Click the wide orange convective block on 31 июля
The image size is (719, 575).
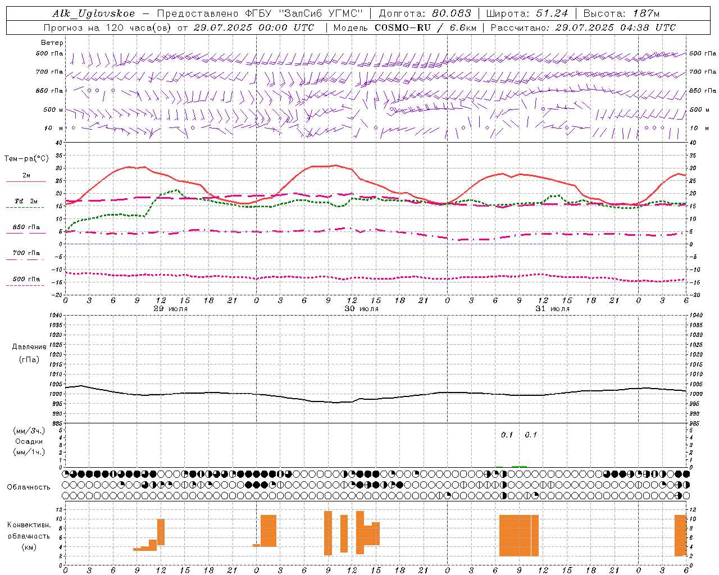(519, 535)
